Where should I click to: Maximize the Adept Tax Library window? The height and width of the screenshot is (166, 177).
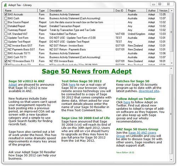point(160,4)
